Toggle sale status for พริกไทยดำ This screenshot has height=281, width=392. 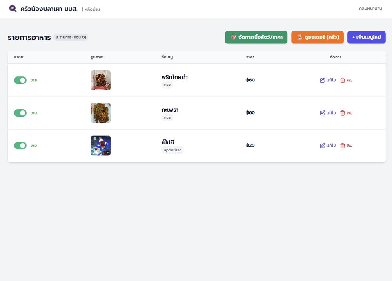[x=20, y=80]
